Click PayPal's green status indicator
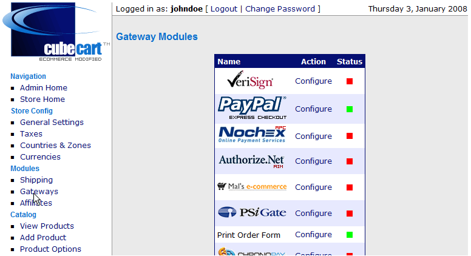The height and width of the screenshot is (256, 471). [x=350, y=109]
